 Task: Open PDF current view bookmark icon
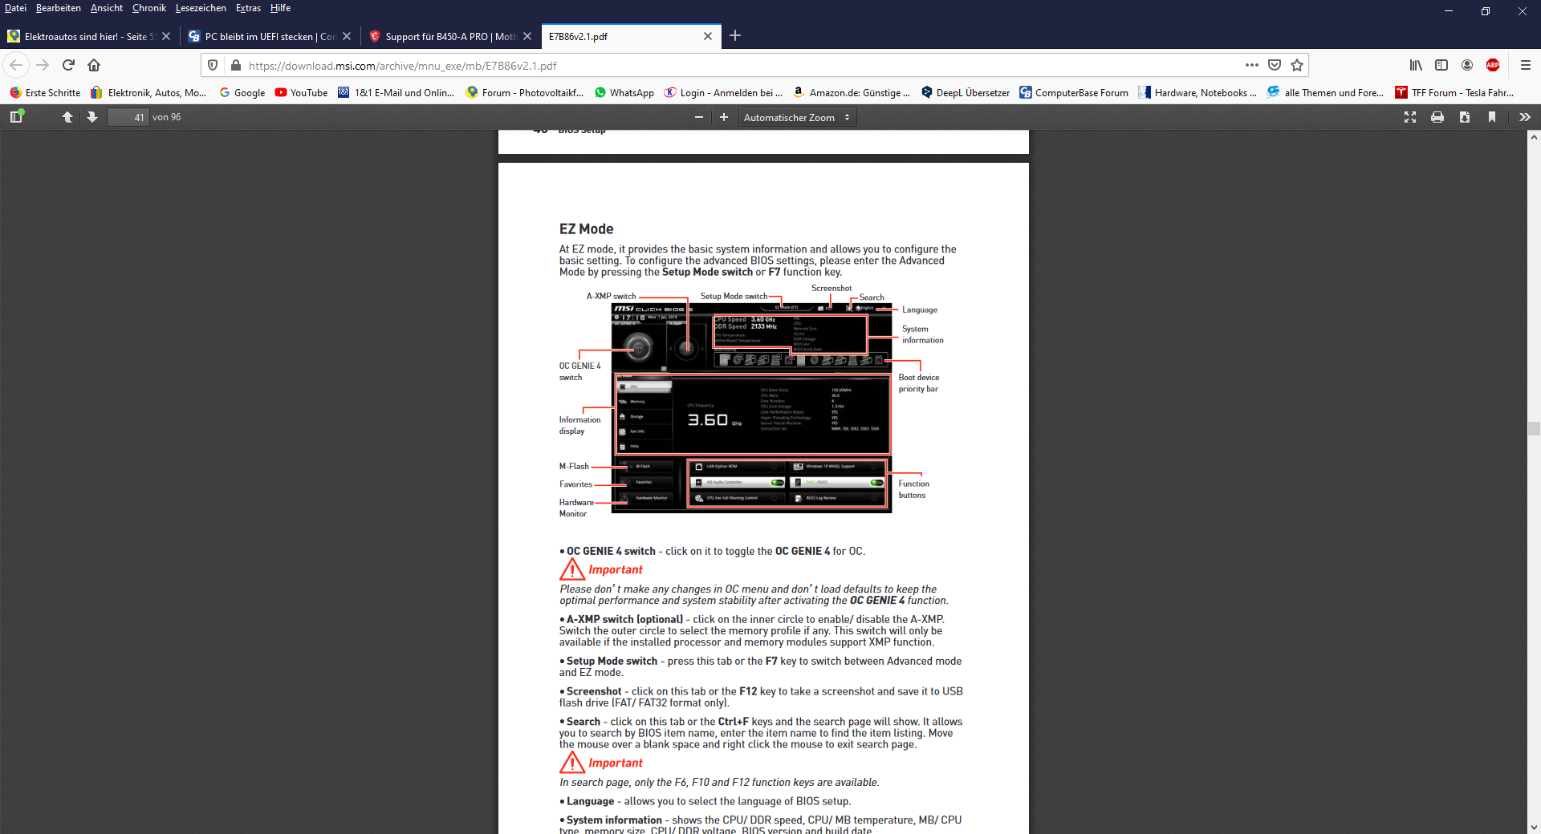tap(1492, 117)
